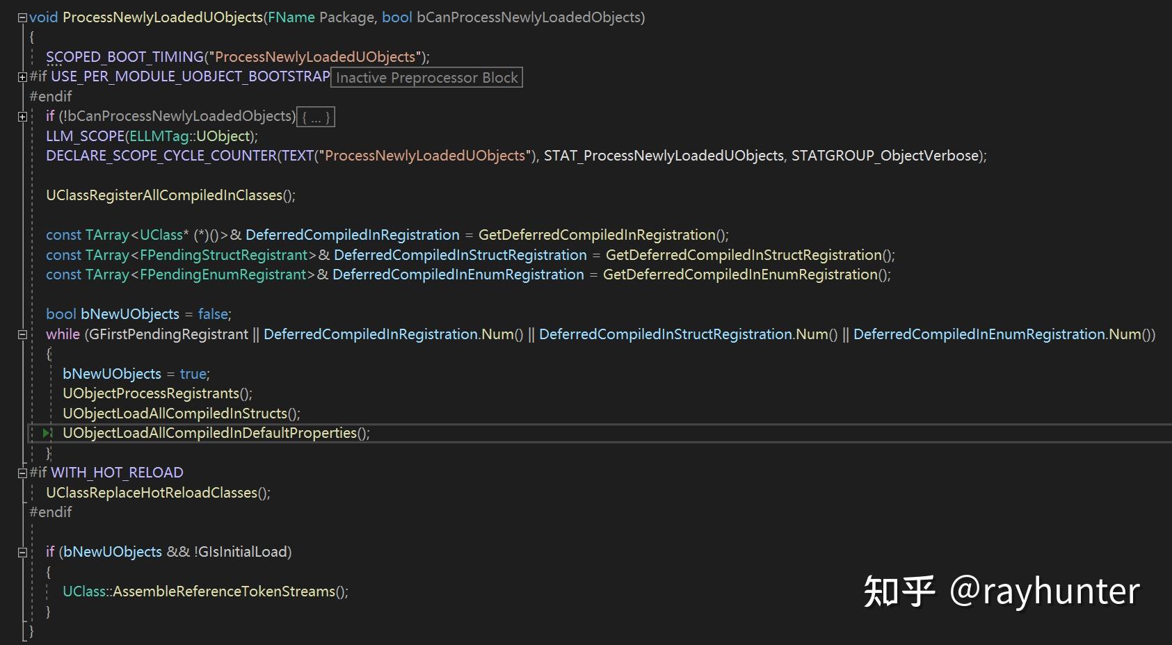Click the Inactive Preprocessor Block indicator
The height and width of the screenshot is (645, 1172).
click(426, 77)
